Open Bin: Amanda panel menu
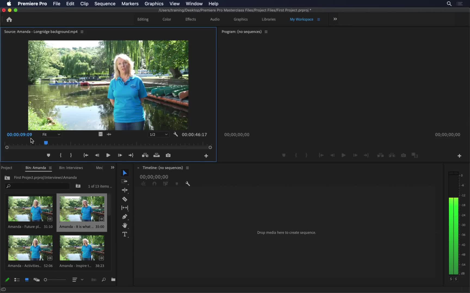Image resolution: width=470 pixels, height=293 pixels. coord(50,168)
